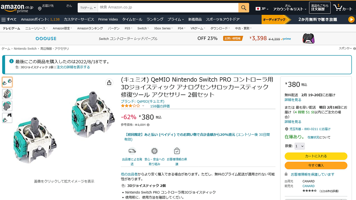356x200 pixels.
Task: Click the delivery location pin icon
Action: 40,9
